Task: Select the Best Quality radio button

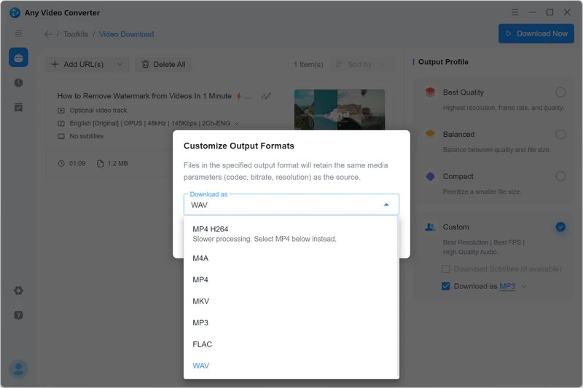Action: coord(560,92)
